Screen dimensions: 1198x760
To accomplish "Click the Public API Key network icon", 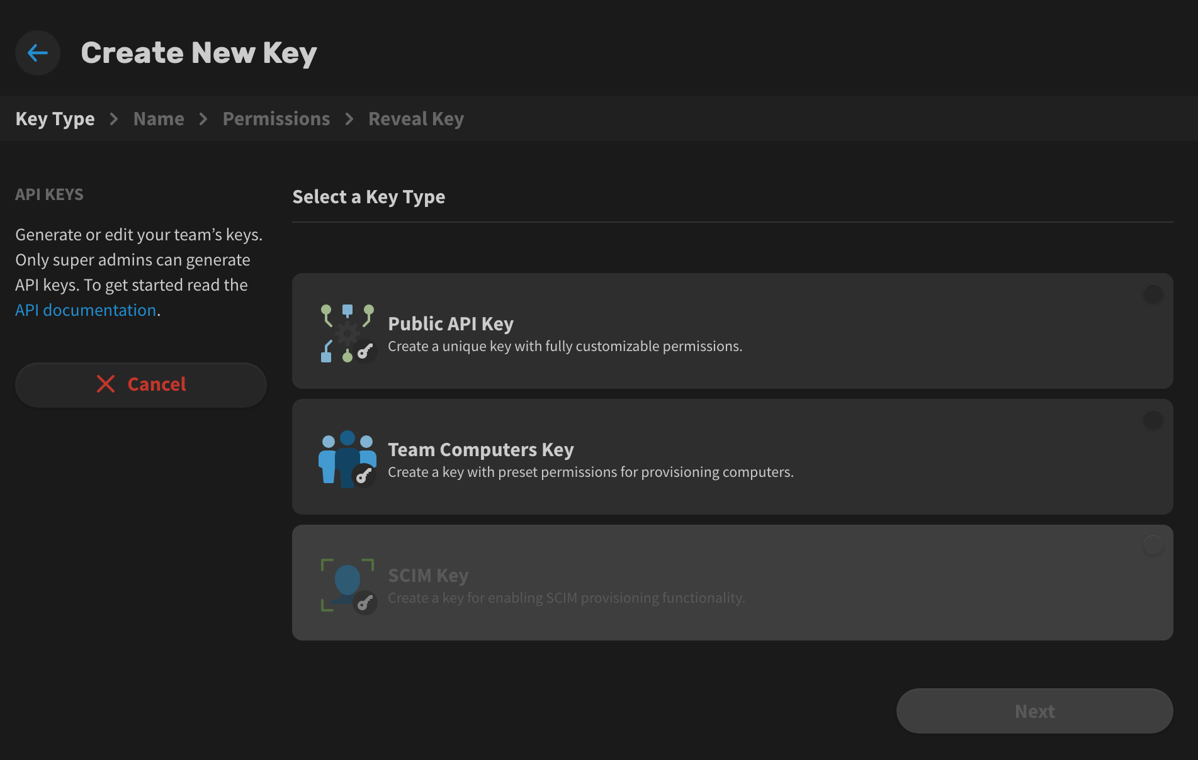I will click(348, 333).
